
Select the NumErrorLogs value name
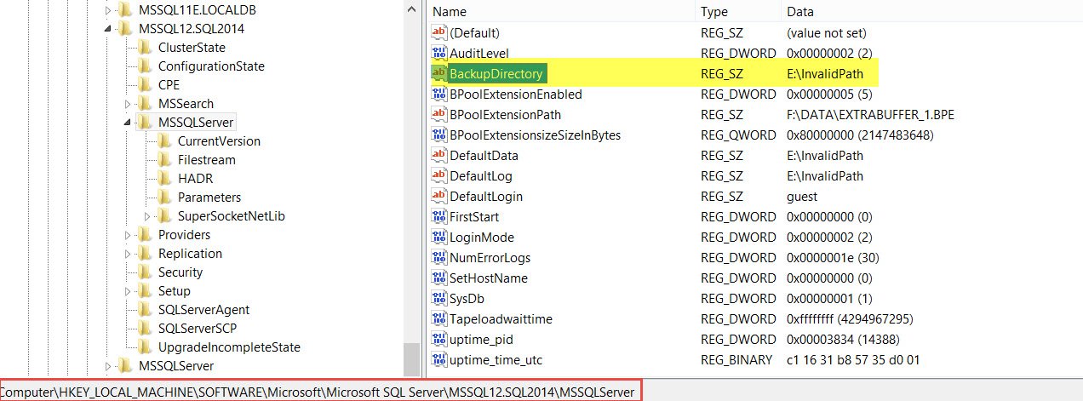(490, 258)
